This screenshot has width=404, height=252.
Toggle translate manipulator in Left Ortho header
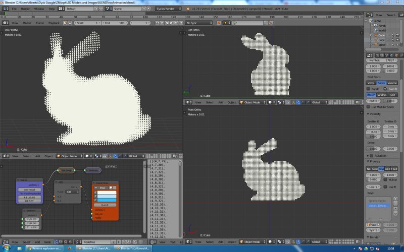tap(298, 102)
